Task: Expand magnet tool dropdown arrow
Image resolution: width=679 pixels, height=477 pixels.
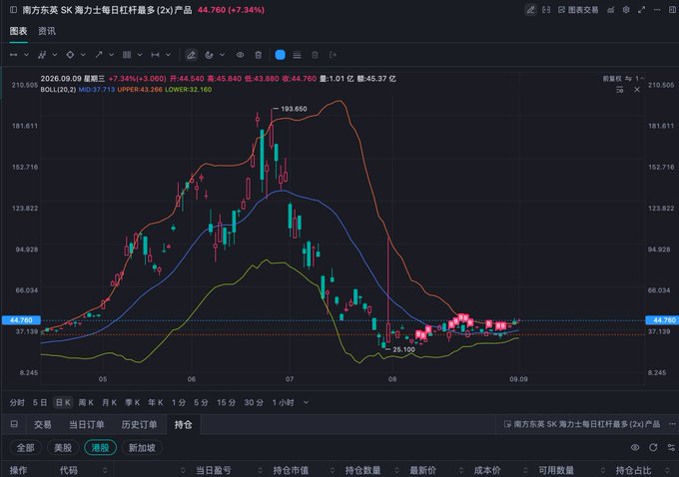Action: (x=222, y=55)
